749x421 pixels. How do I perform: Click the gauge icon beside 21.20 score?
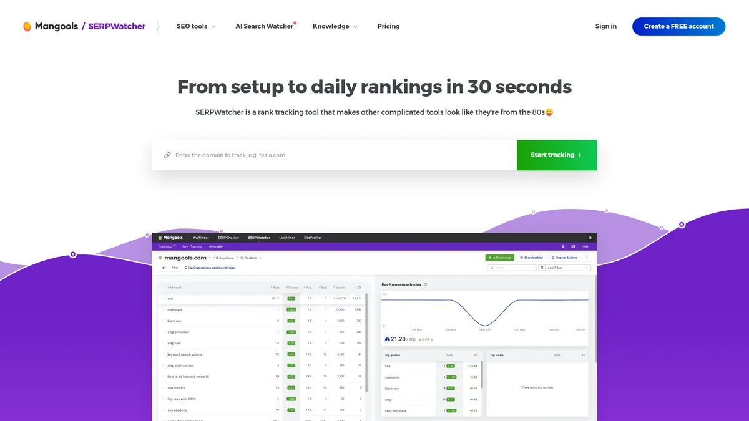(387, 339)
